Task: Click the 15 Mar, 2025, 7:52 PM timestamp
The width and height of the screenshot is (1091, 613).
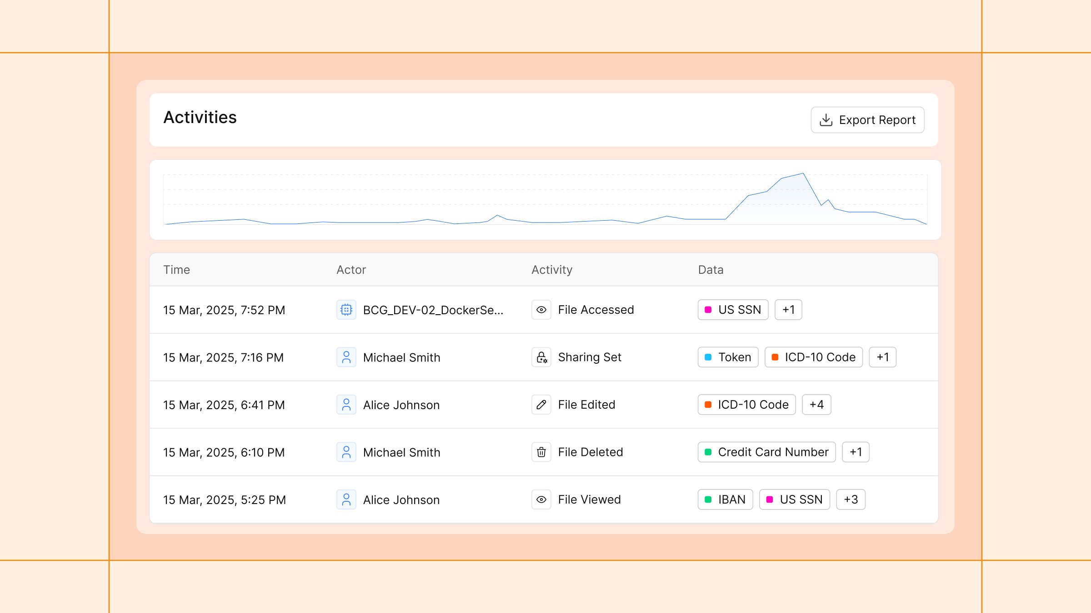Action: (224, 310)
